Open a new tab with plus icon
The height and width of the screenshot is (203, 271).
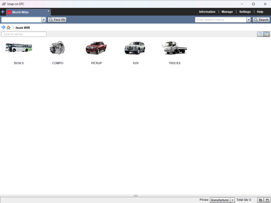(3, 12)
